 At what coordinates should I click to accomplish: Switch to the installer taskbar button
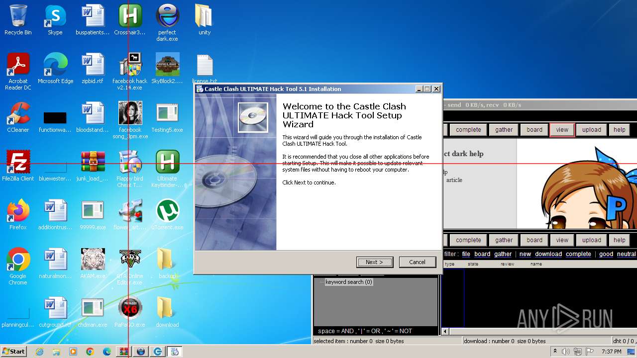pos(175,352)
